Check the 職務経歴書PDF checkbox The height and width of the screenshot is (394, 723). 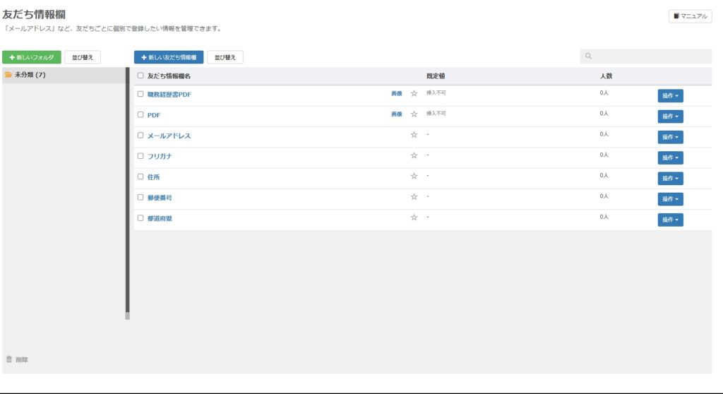(x=141, y=94)
